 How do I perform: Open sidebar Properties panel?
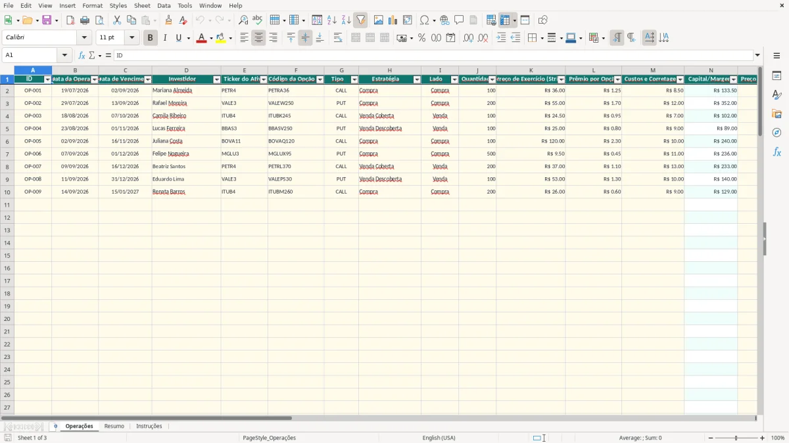pos(777,76)
